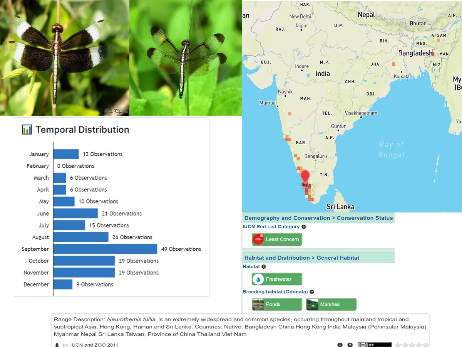Click the June bar in the chart
This screenshot has width=462, height=347.
(x=76, y=213)
